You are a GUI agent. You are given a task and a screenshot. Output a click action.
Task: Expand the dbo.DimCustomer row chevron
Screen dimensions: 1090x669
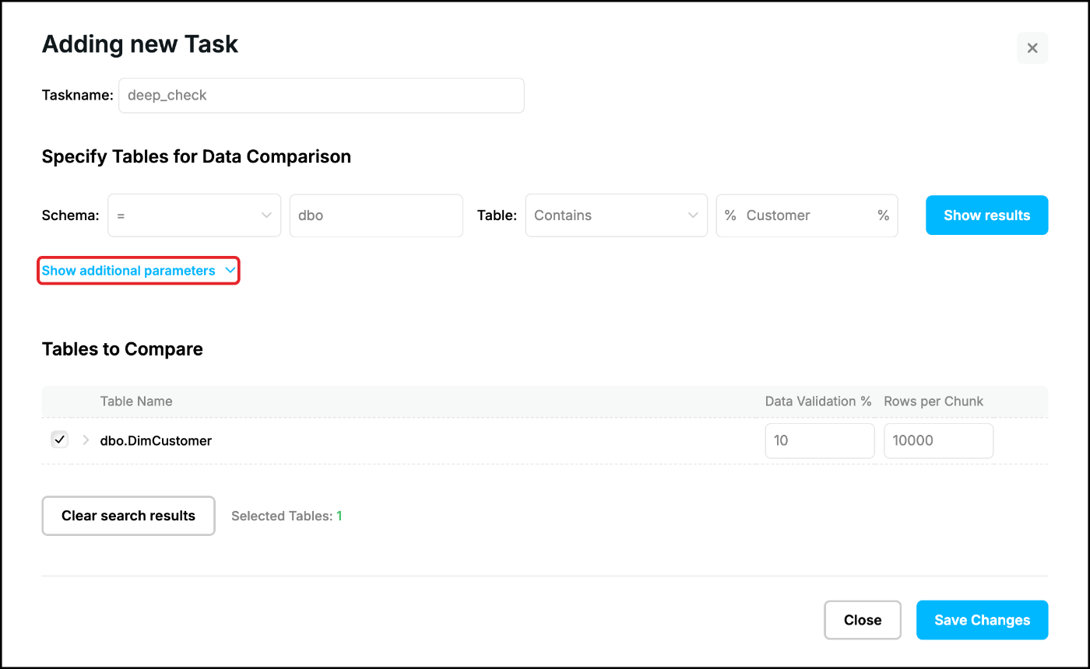pos(86,440)
